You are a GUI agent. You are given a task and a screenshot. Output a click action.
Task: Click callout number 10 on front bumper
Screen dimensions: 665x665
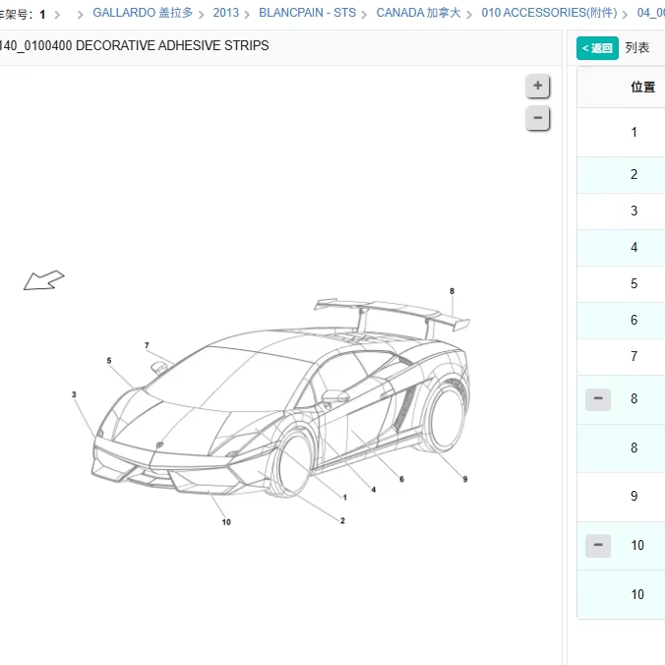click(x=225, y=522)
